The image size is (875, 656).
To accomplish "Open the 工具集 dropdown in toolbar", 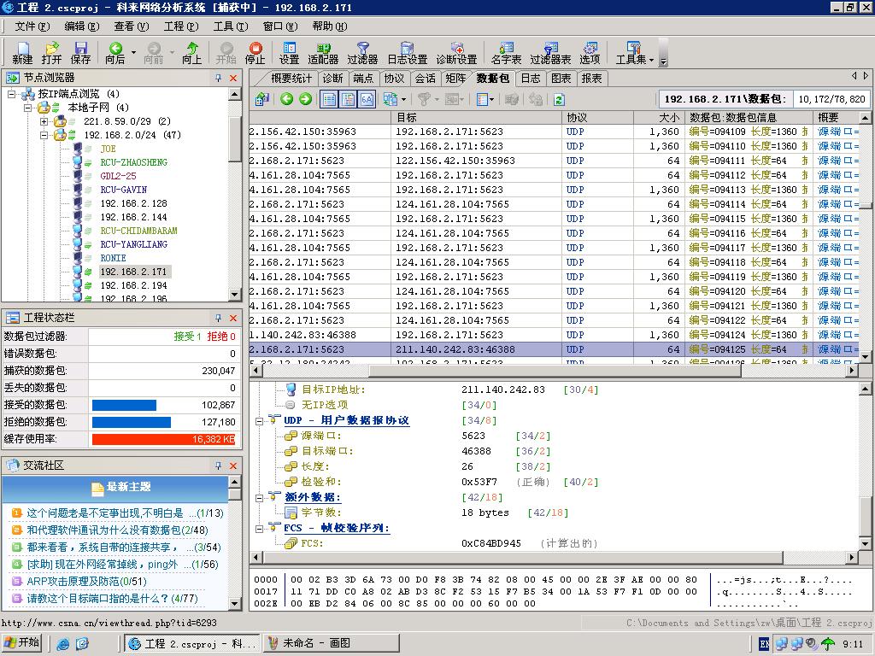I will [650, 60].
